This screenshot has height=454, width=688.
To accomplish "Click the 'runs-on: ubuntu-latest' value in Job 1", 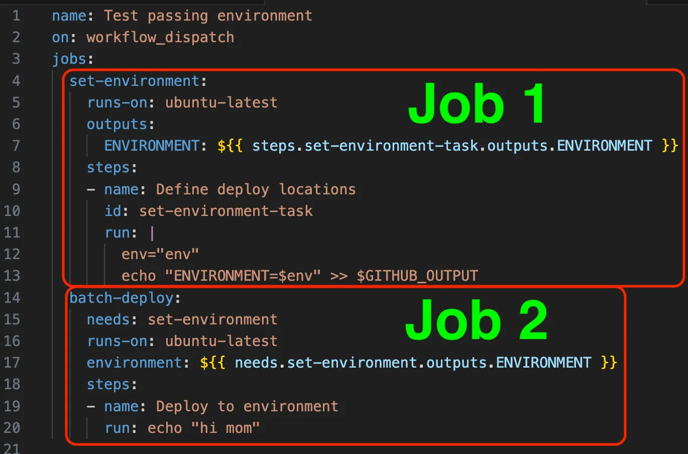I will (x=182, y=102).
